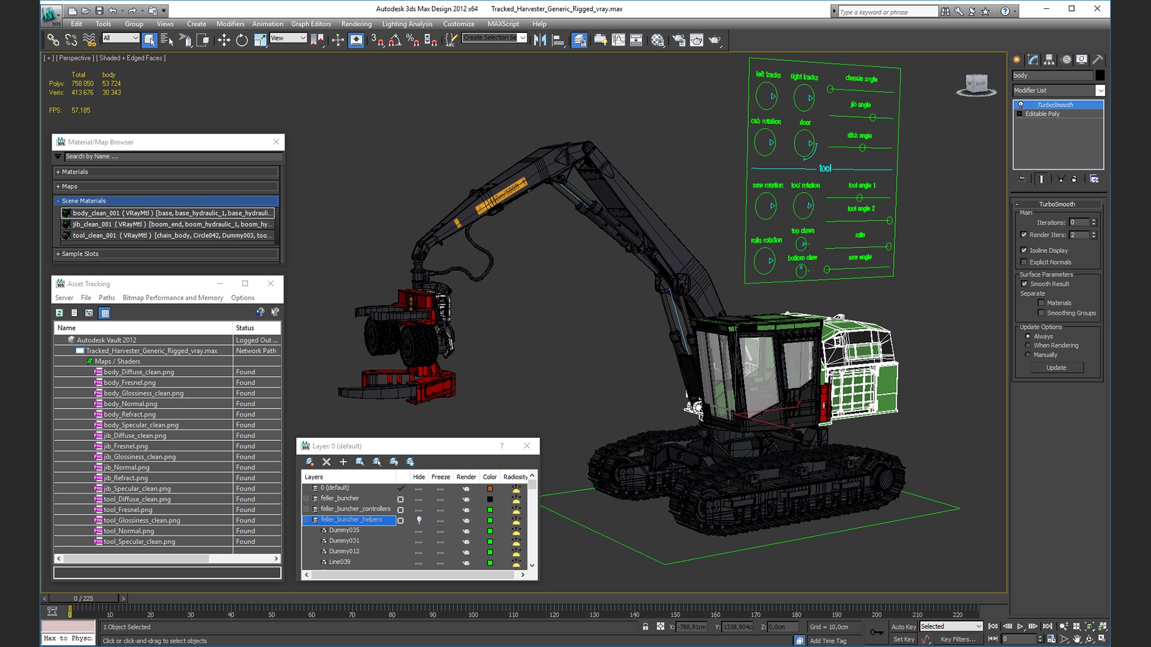Toggle 3D Snaps in toolbar
The width and height of the screenshot is (1151, 647).
coord(377,40)
